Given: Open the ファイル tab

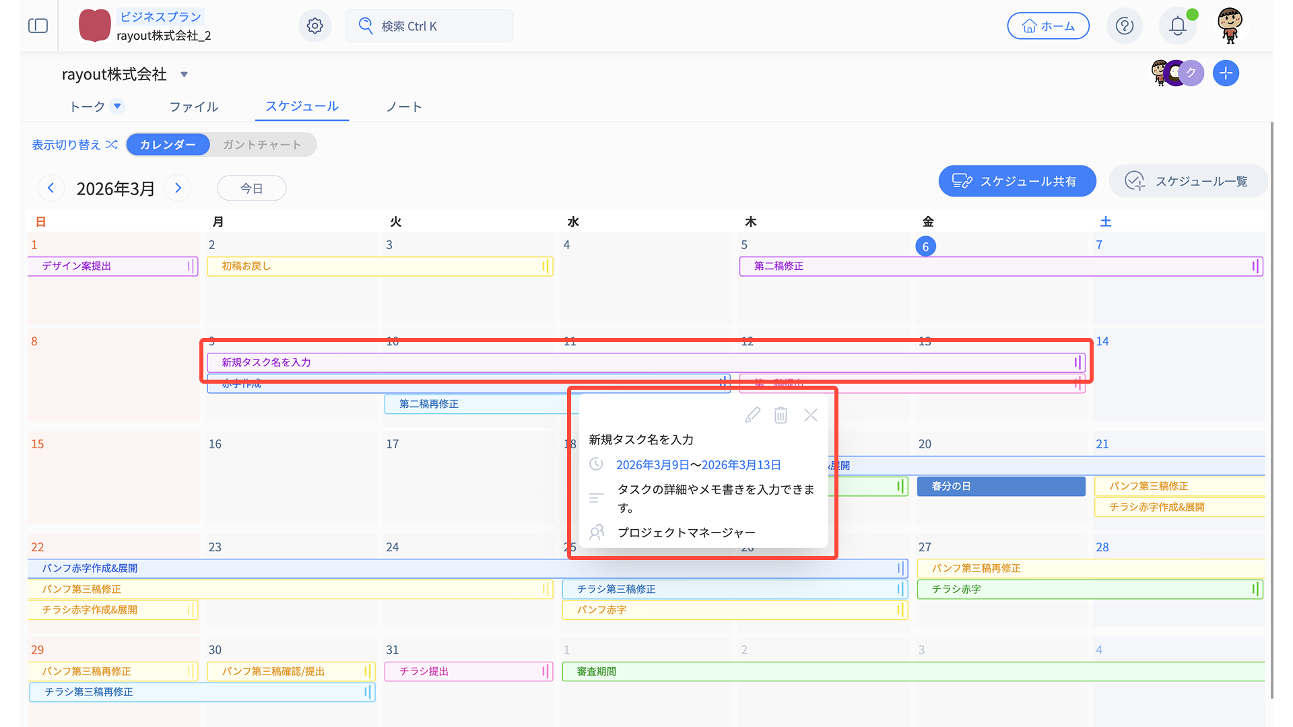Looking at the screenshot, I should (193, 106).
